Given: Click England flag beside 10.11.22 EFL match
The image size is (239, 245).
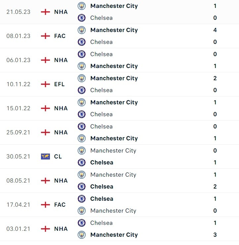Looking at the screenshot, I should coord(45,84).
